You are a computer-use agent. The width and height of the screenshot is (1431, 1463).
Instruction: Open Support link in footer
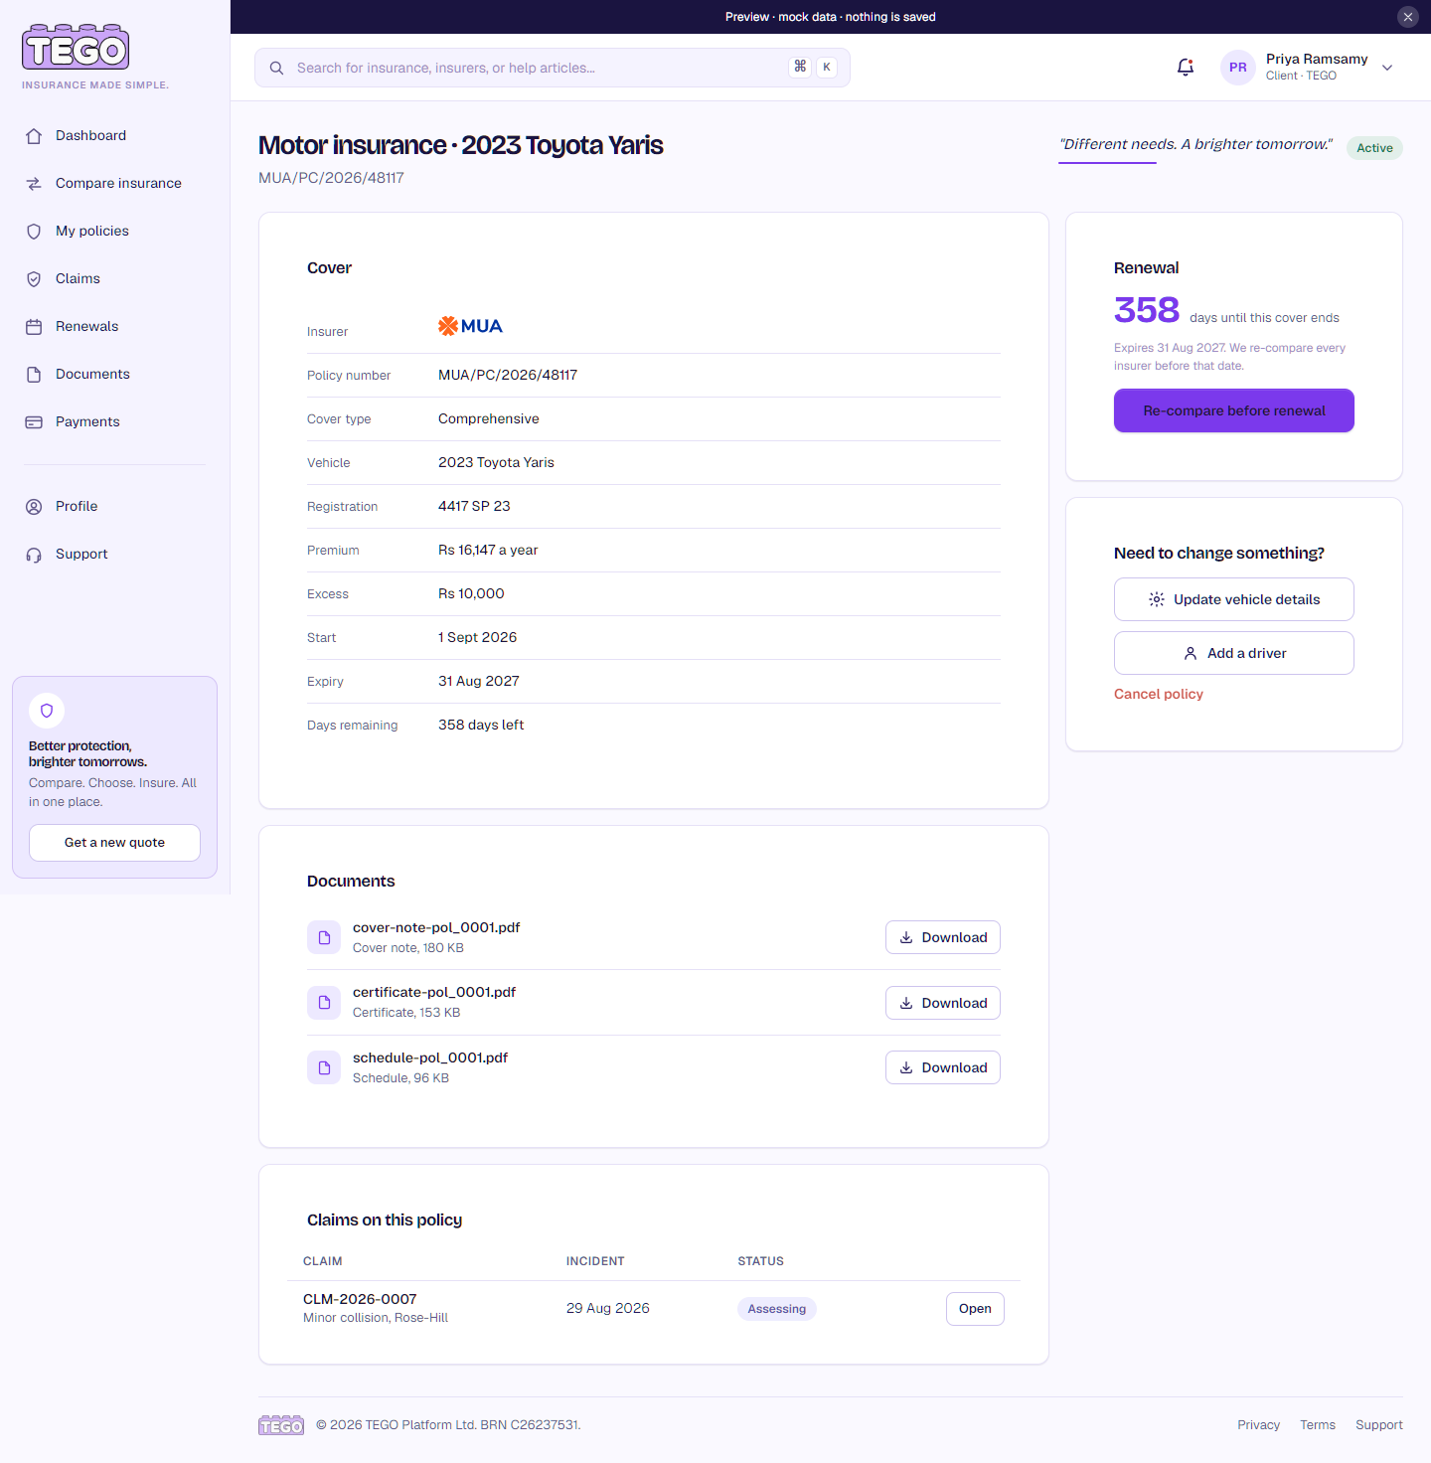point(1379,1425)
